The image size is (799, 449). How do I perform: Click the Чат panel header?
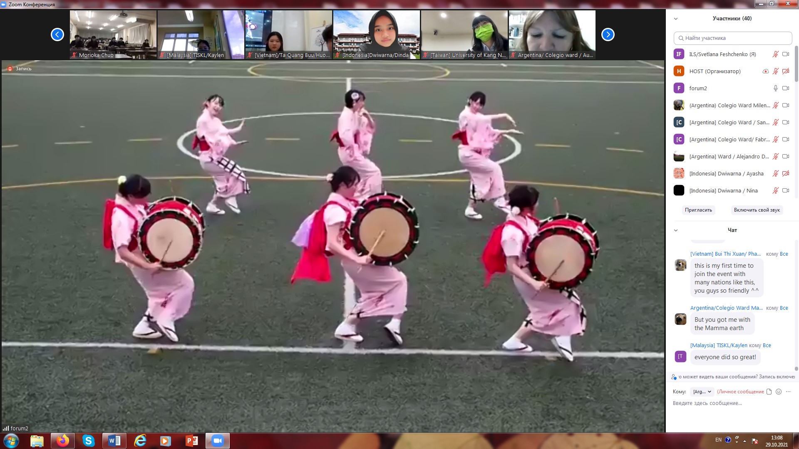(x=732, y=230)
